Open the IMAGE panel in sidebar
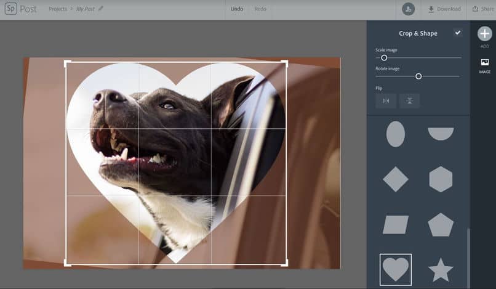496x289 pixels. pyautogui.click(x=485, y=65)
